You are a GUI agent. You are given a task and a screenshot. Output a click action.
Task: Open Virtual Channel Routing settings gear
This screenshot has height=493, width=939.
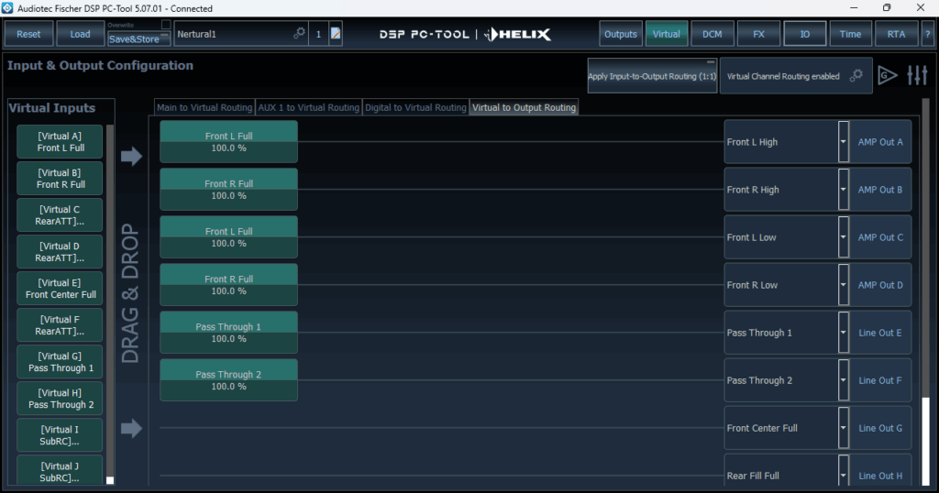tap(856, 76)
